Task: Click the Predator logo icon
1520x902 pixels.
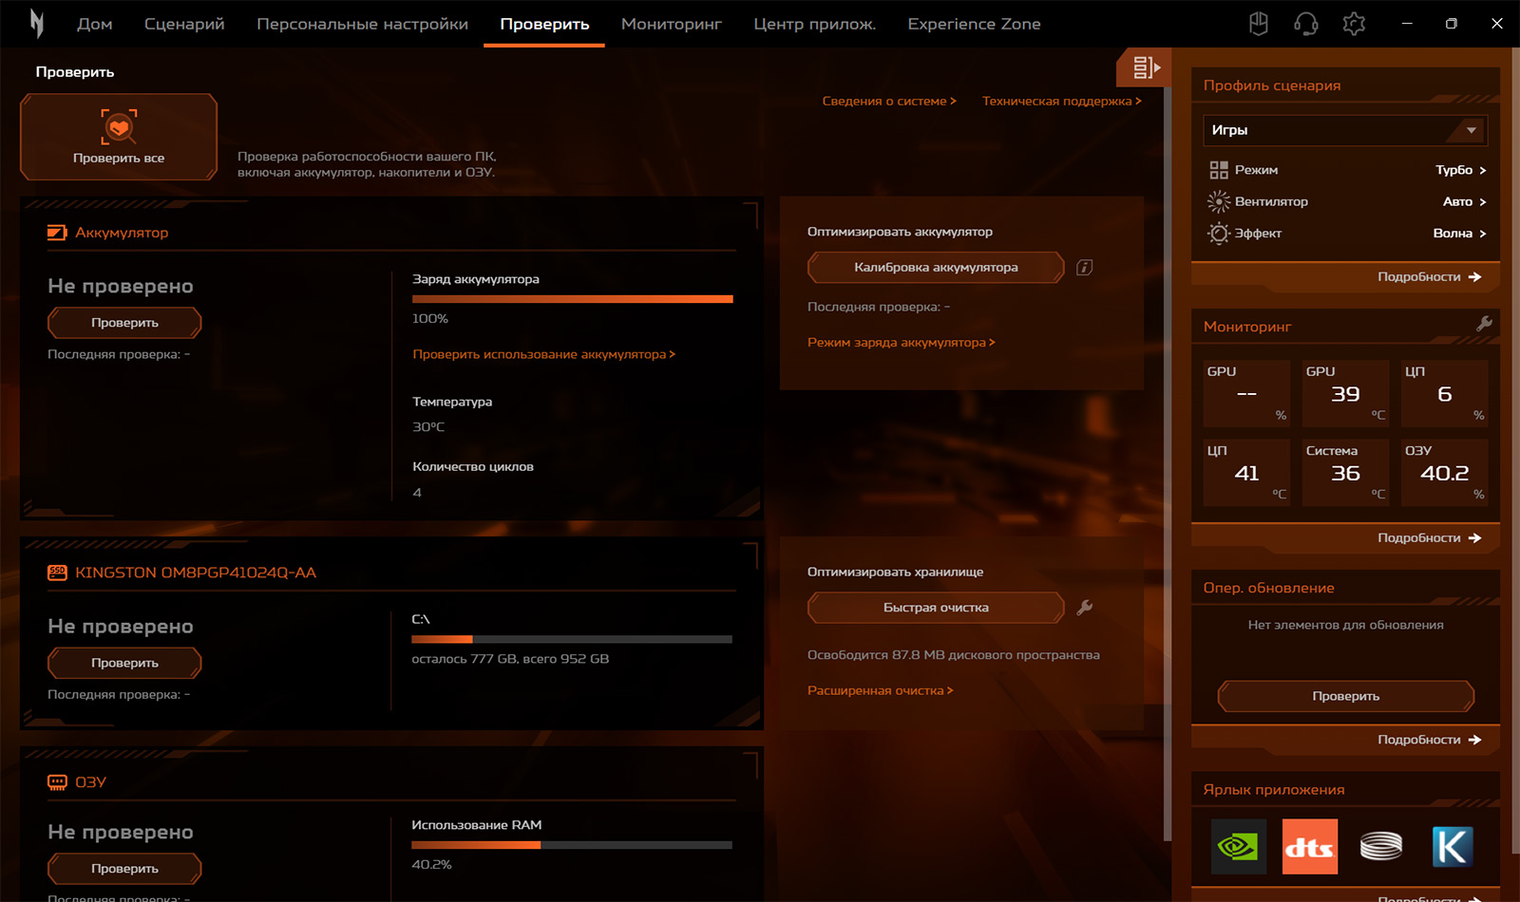Action: [36, 24]
